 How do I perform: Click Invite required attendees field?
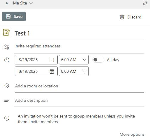(x=79, y=46)
